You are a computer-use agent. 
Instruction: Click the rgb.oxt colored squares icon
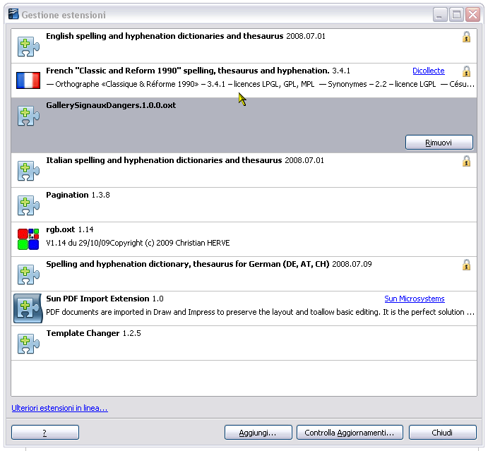click(x=28, y=239)
